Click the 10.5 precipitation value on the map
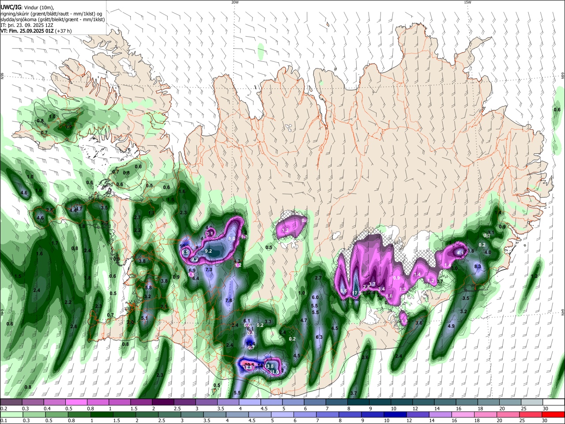The height and width of the screenshot is (424, 565). pos(248,368)
